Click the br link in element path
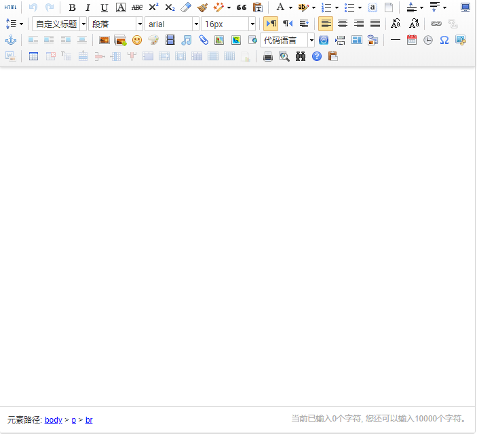Image resolution: width=477 pixels, height=435 pixels. (x=89, y=420)
